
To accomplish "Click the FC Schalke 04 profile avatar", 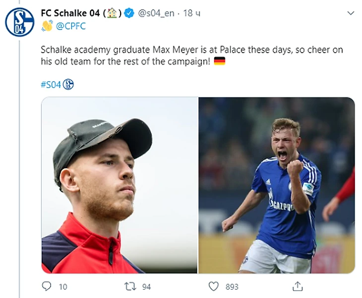I will tap(19, 22).
